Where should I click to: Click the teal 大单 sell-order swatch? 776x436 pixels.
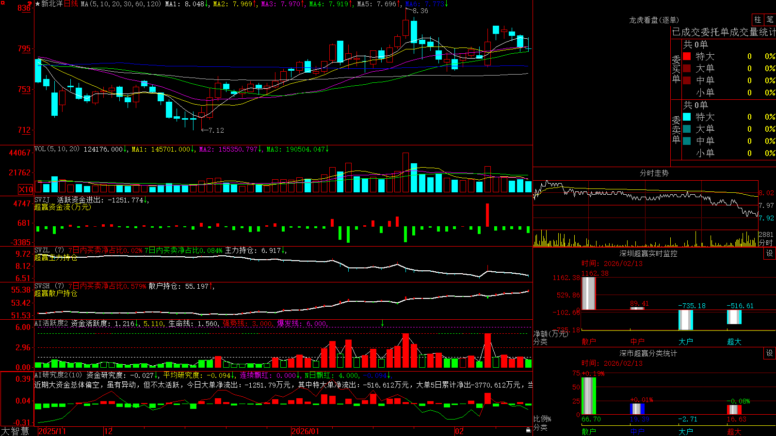687,129
